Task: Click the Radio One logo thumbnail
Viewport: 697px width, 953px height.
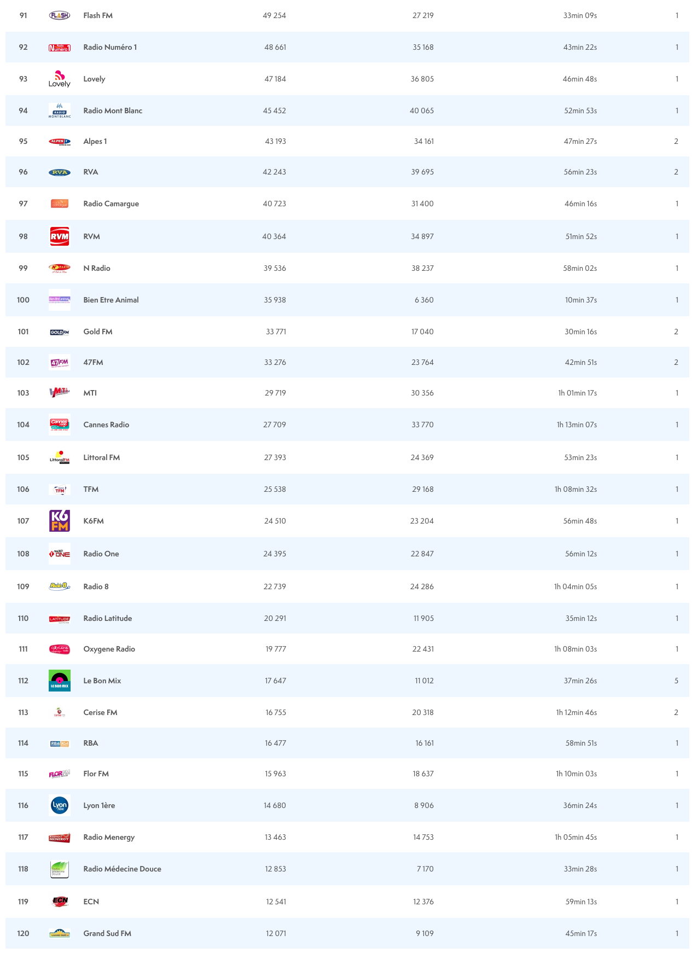Action: (59, 554)
